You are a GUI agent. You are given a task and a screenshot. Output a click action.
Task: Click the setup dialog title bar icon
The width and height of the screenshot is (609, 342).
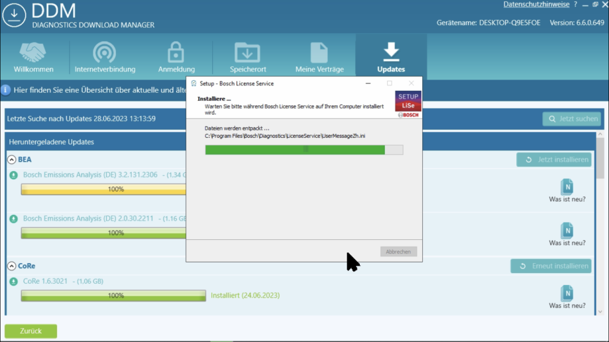194,83
